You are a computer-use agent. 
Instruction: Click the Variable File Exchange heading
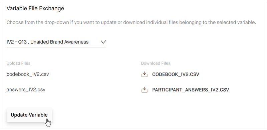tap(35, 8)
